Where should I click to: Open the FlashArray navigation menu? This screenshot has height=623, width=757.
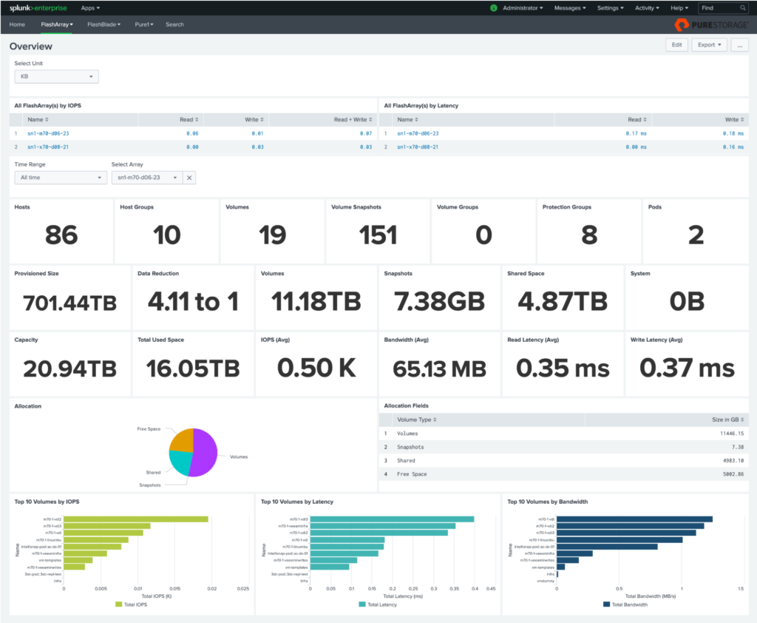tap(57, 24)
